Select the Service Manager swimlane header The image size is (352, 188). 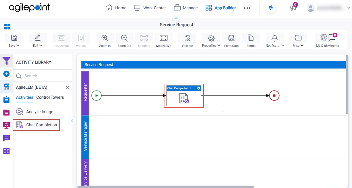85,137
